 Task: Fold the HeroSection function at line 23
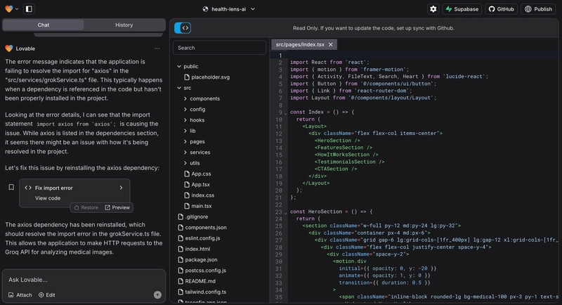point(286,212)
